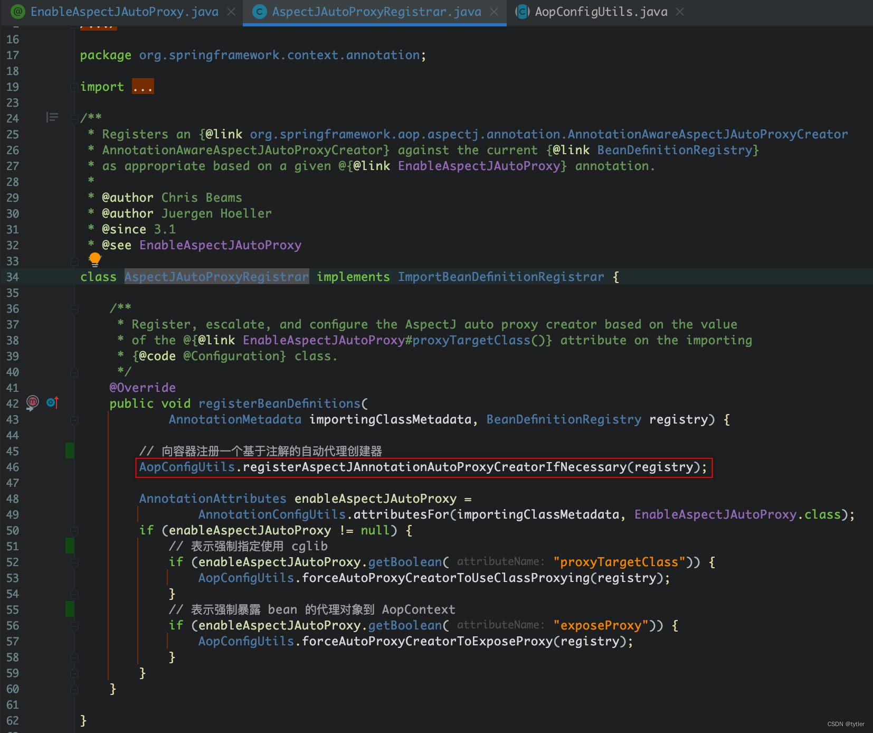This screenshot has height=733, width=873.
Task: Click the @Override annotation
Action: click(x=143, y=388)
